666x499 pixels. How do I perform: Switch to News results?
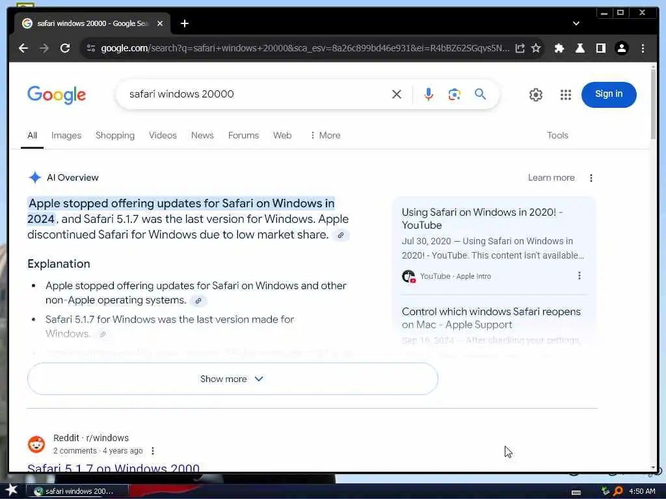pyautogui.click(x=202, y=135)
